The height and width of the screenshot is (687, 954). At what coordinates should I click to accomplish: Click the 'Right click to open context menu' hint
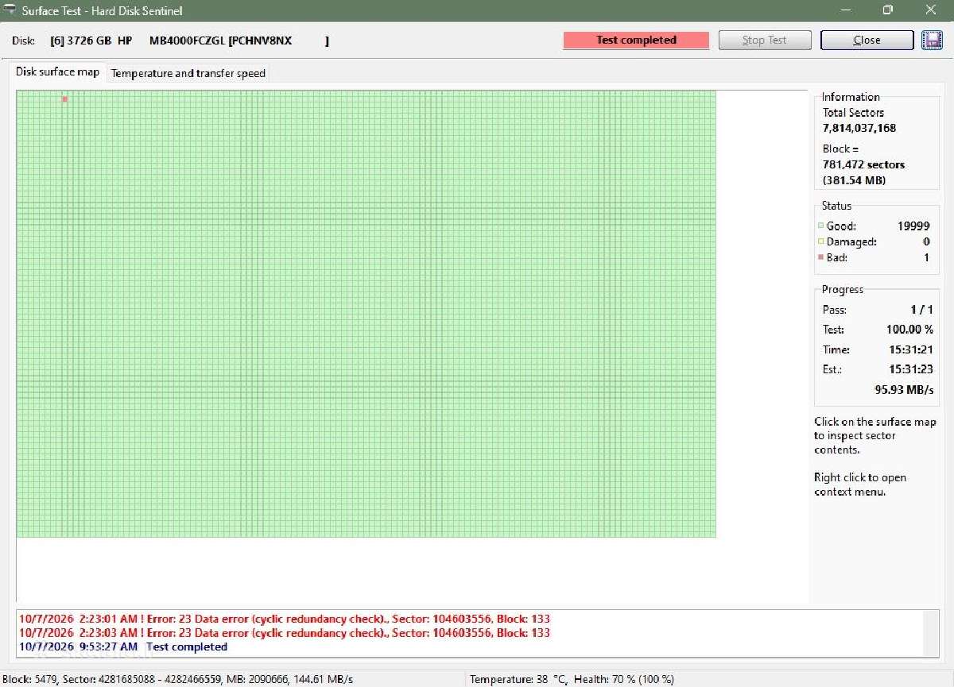click(x=860, y=484)
